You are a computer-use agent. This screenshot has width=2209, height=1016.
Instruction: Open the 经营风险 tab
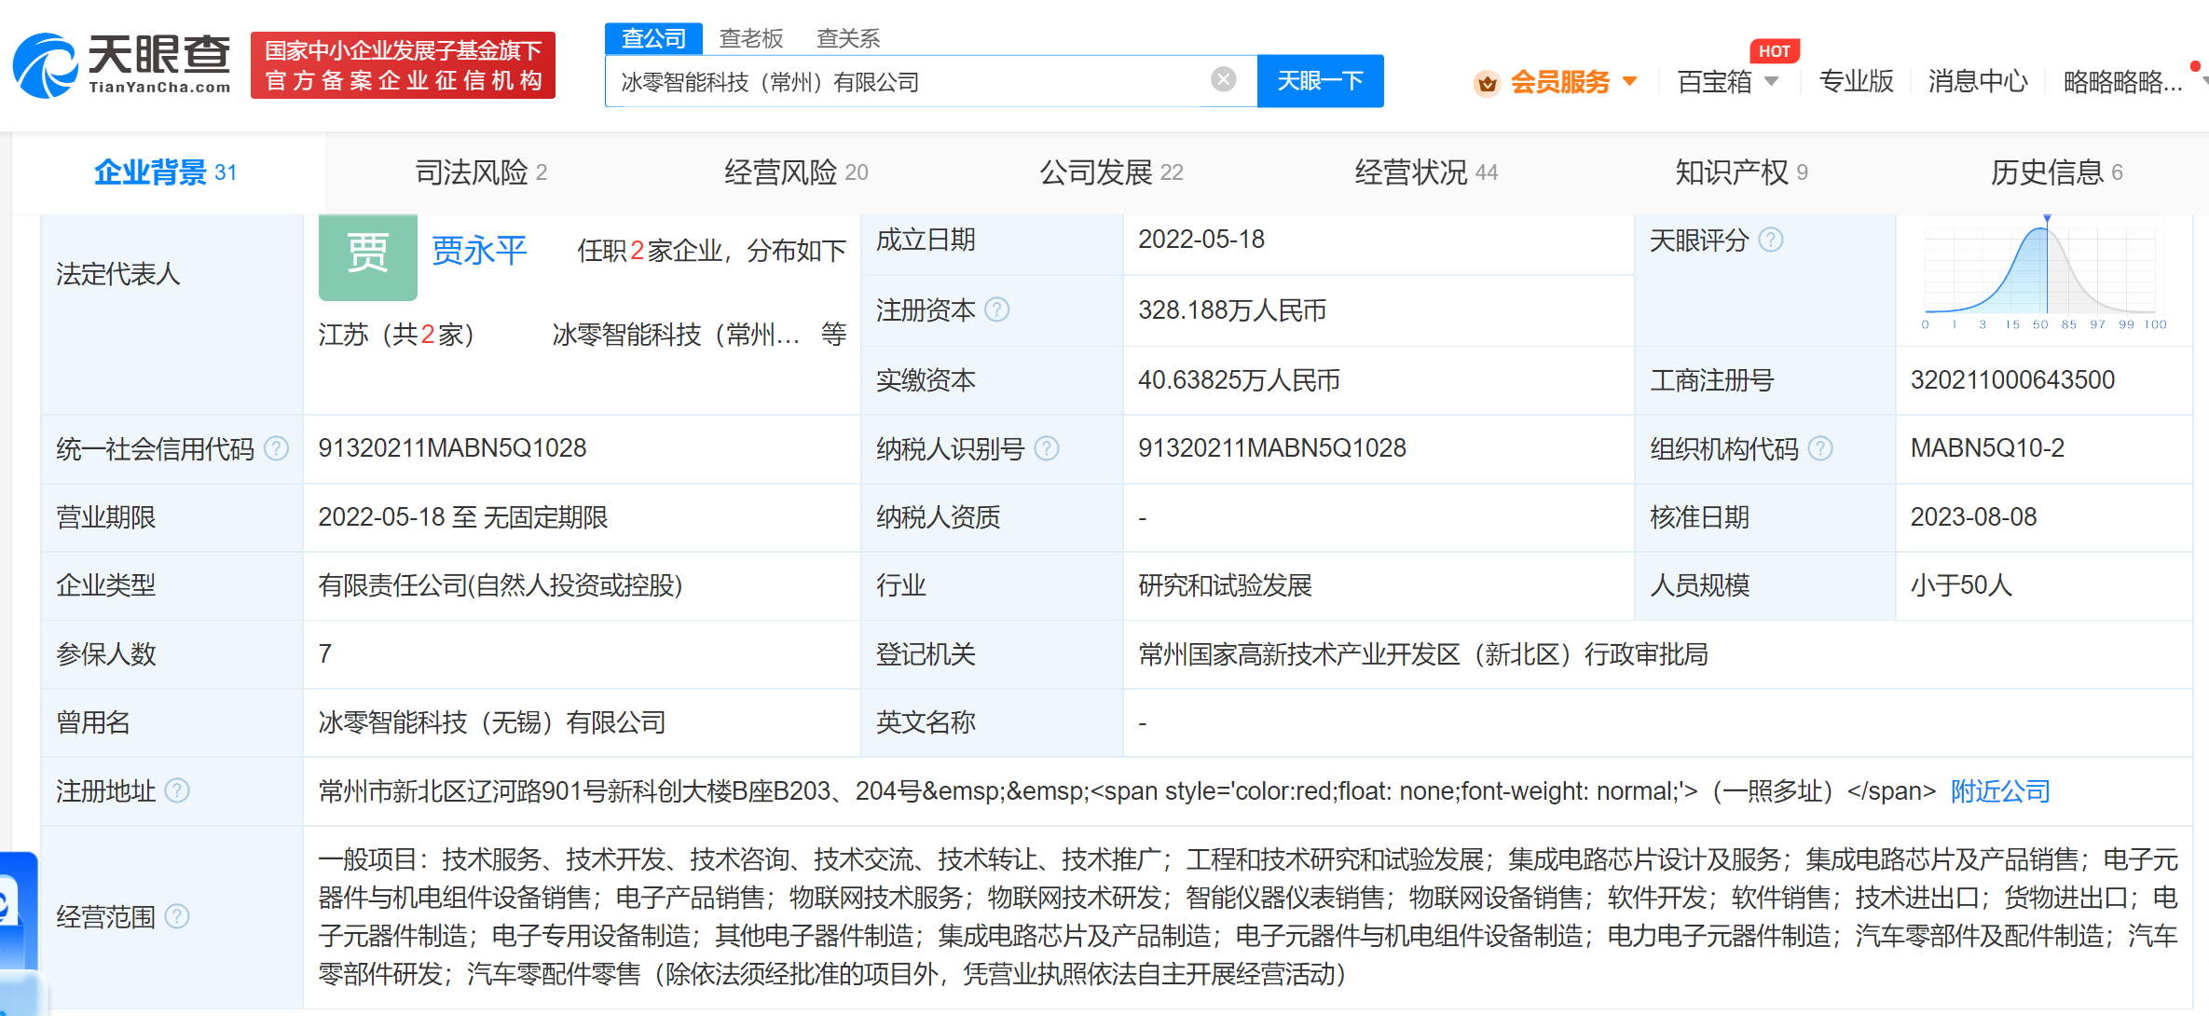[x=796, y=172]
